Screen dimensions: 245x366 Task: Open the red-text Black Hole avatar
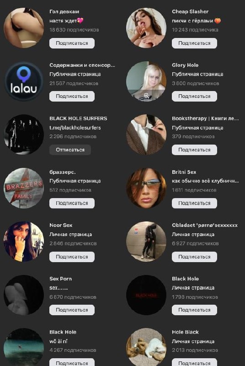[146, 295]
